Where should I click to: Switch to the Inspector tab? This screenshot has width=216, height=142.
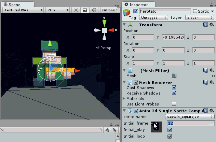point(138,5)
